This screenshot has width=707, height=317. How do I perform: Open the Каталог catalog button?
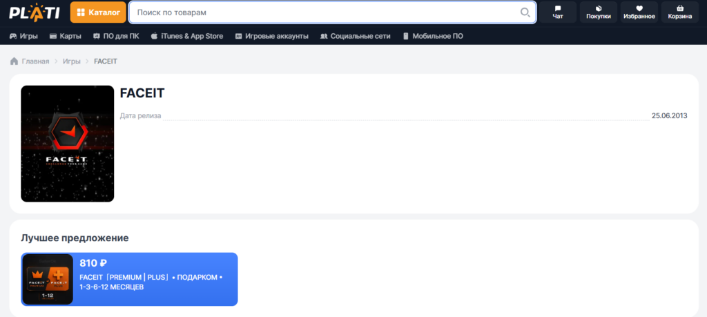point(98,12)
